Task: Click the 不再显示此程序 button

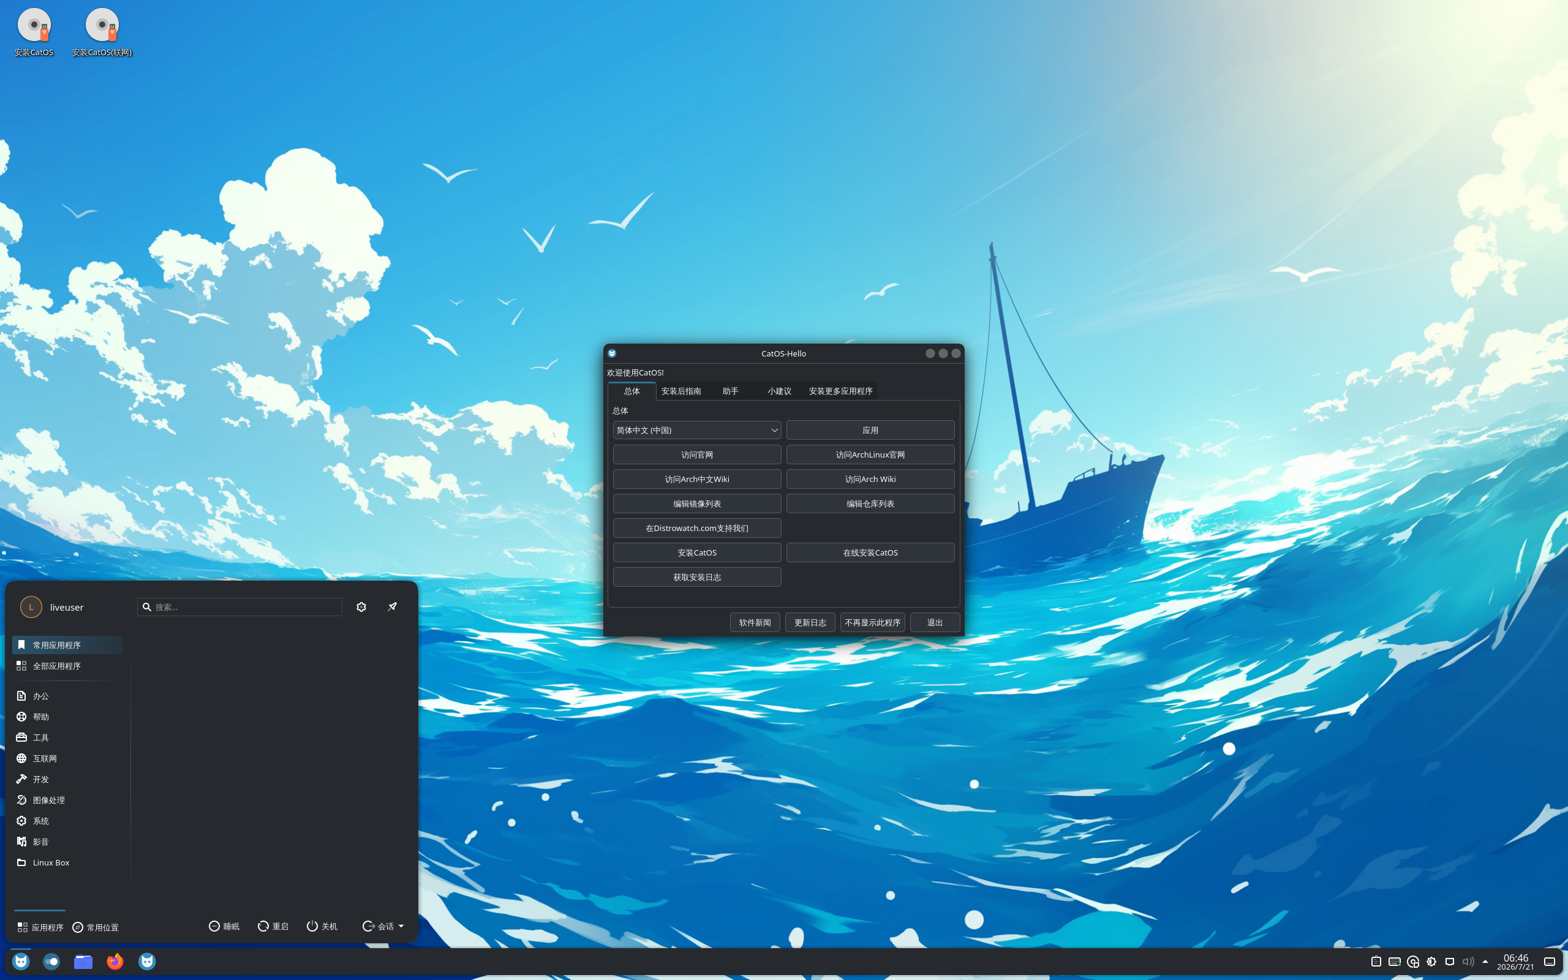Action: tap(872, 622)
